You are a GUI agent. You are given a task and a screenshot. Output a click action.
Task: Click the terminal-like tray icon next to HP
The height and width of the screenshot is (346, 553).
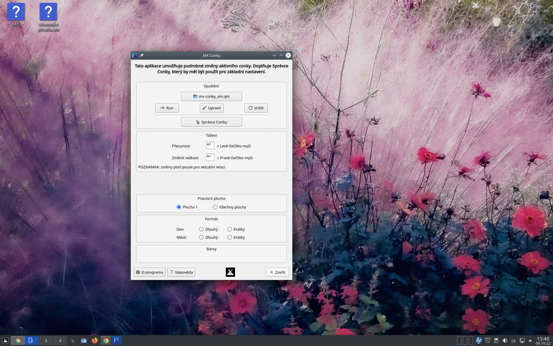[x=487, y=340]
